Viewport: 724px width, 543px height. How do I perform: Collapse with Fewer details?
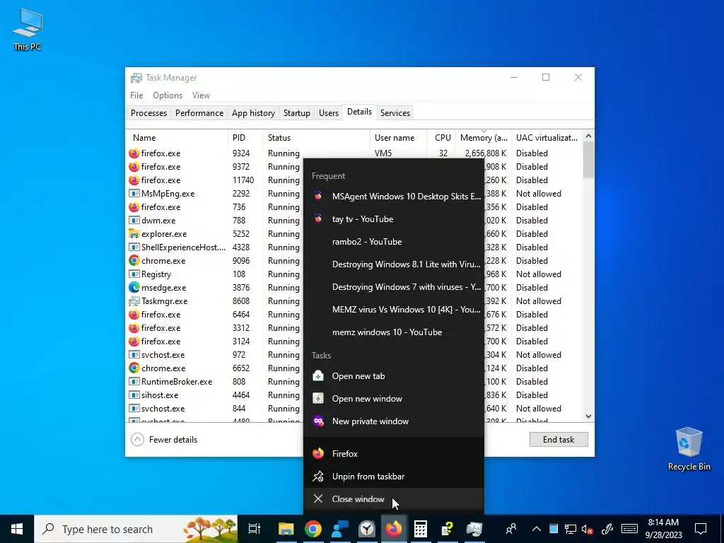click(x=164, y=440)
